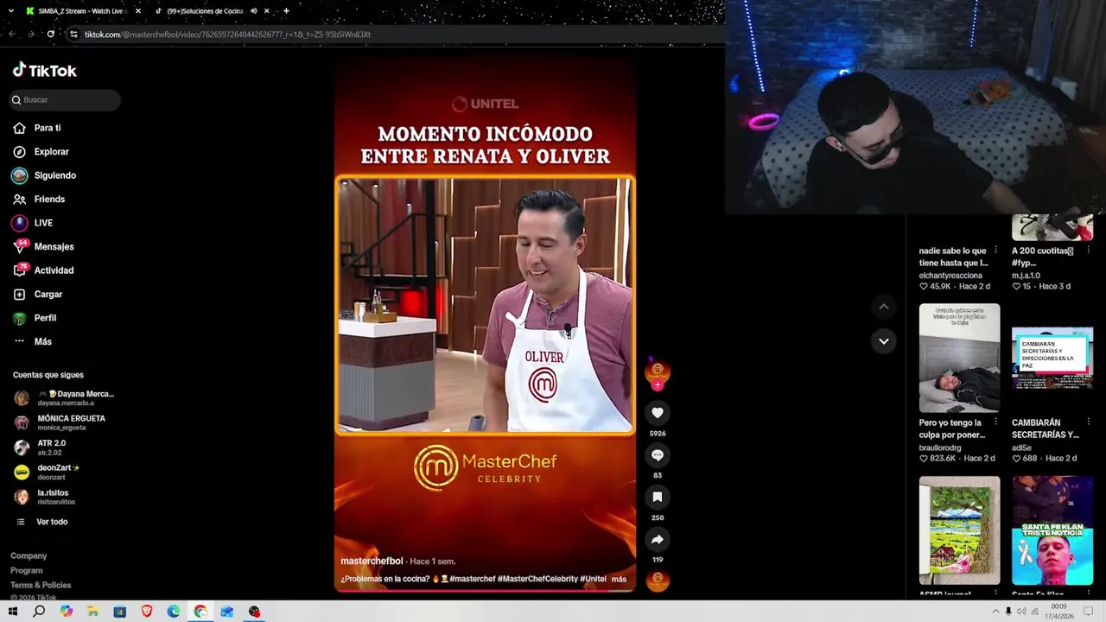Open Microsoft Store from the taskbar
This screenshot has width=1106, height=622.
pos(119,612)
